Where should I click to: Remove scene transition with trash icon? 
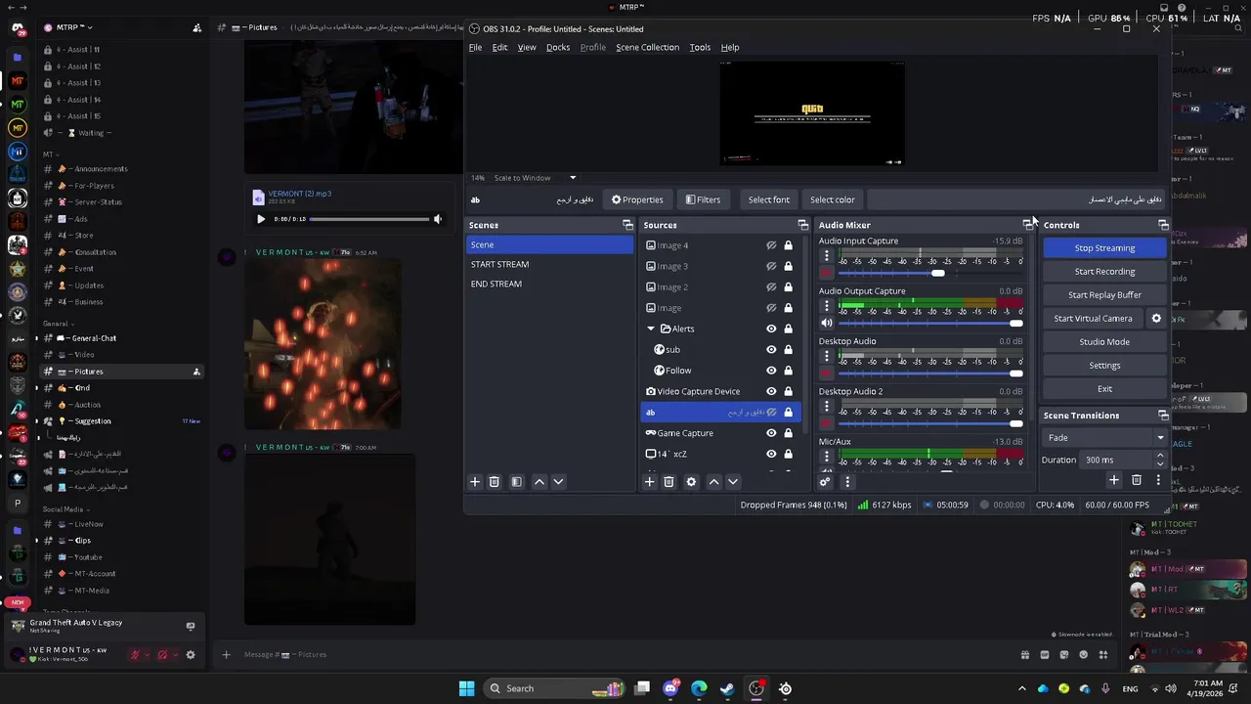1136,480
